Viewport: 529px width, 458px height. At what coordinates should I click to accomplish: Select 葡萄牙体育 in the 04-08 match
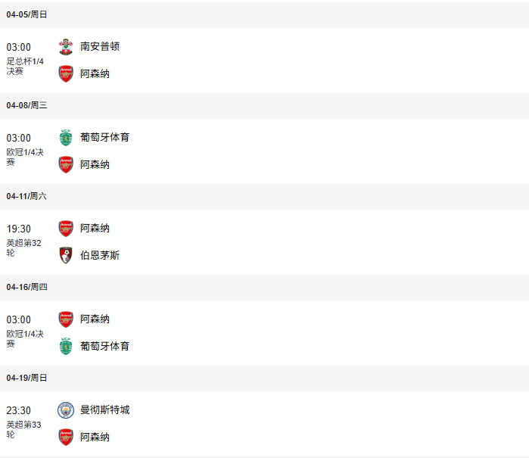(104, 137)
